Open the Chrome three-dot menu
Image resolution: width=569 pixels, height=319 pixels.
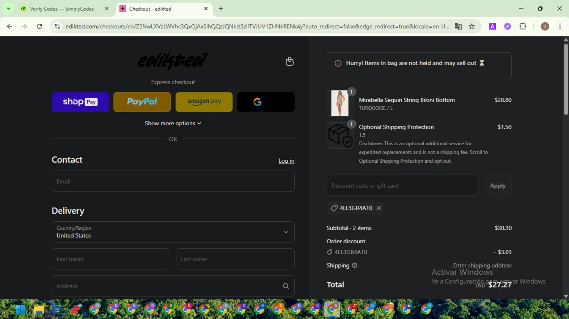click(560, 26)
